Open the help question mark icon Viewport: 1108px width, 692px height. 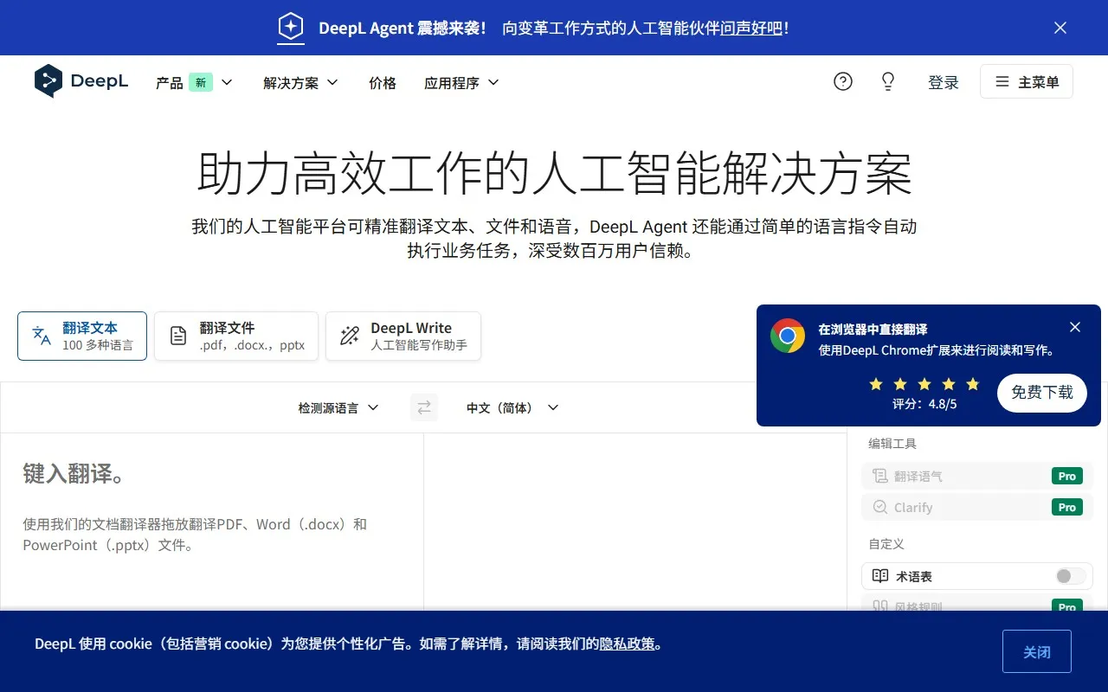pos(842,80)
